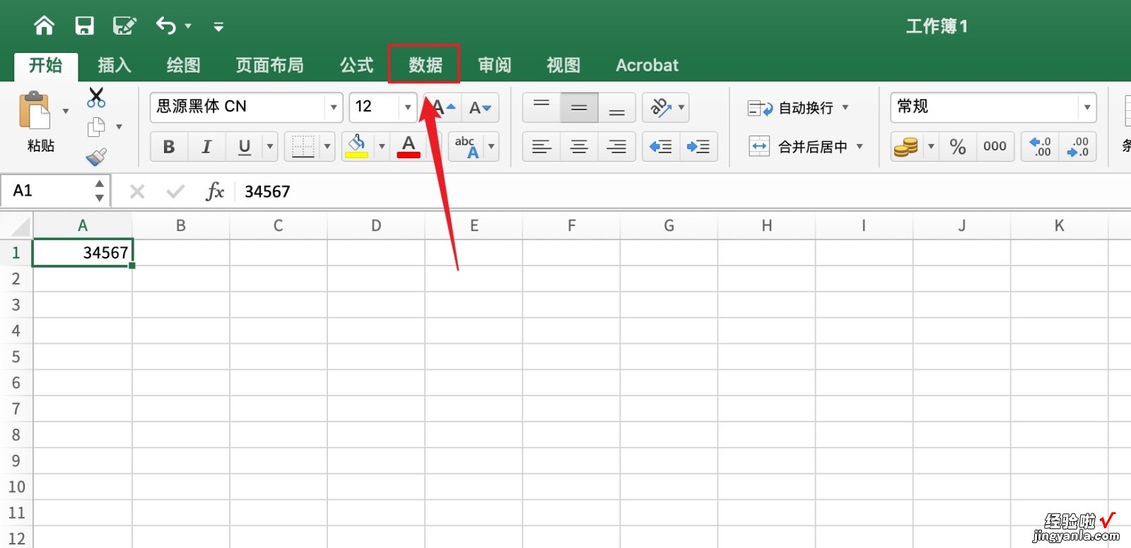Image resolution: width=1131 pixels, height=548 pixels.
Task: Expand the fill color dropdown arrow
Action: tap(382, 147)
